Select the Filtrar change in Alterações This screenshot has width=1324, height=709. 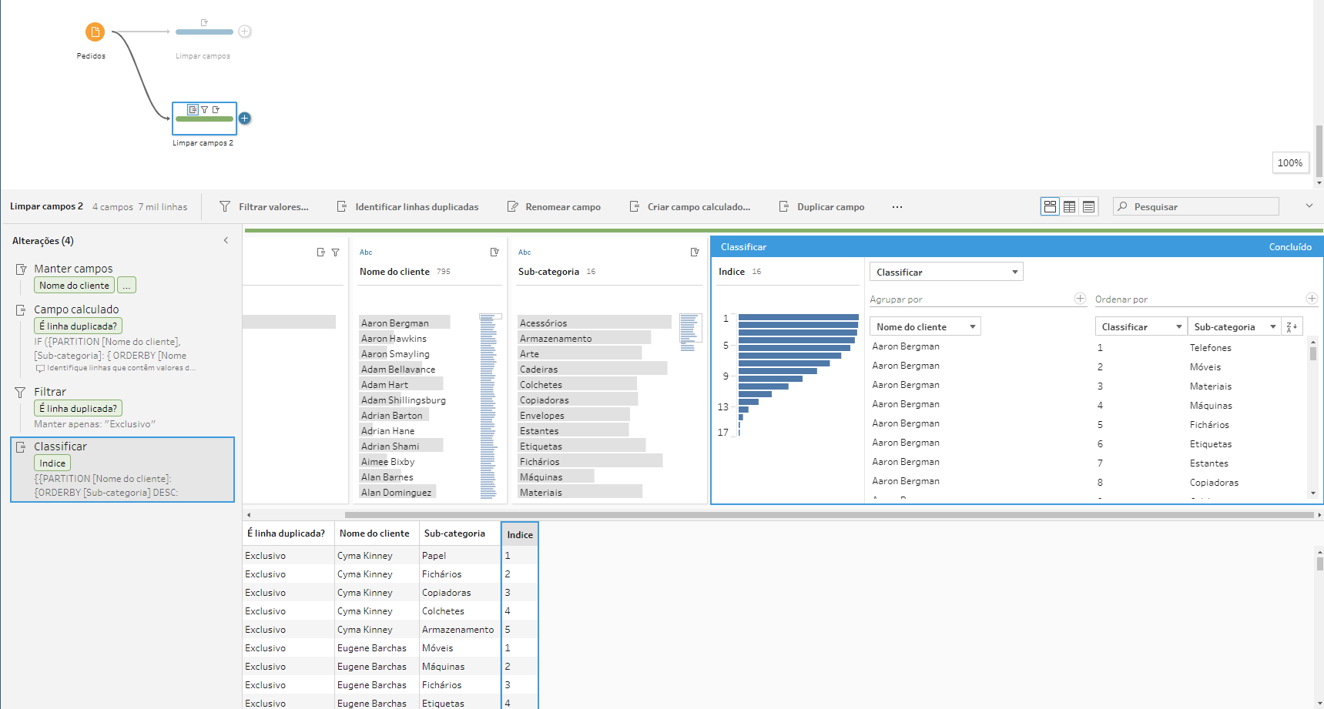pyautogui.click(x=50, y=392)
